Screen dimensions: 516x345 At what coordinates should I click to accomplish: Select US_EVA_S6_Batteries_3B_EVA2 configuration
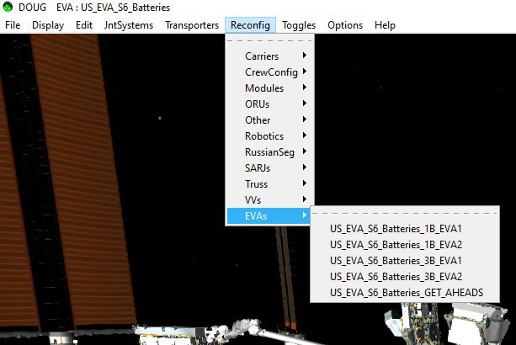point(396,277)
